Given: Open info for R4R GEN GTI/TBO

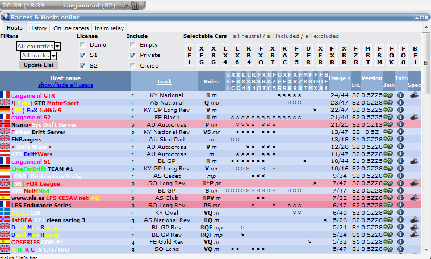Looking at the screenshot, I should (400, 249).
